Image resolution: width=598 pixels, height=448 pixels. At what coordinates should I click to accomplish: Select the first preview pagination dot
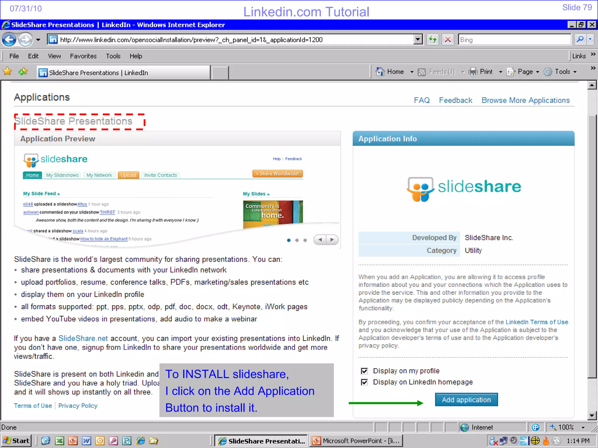(x=288, y=240)
